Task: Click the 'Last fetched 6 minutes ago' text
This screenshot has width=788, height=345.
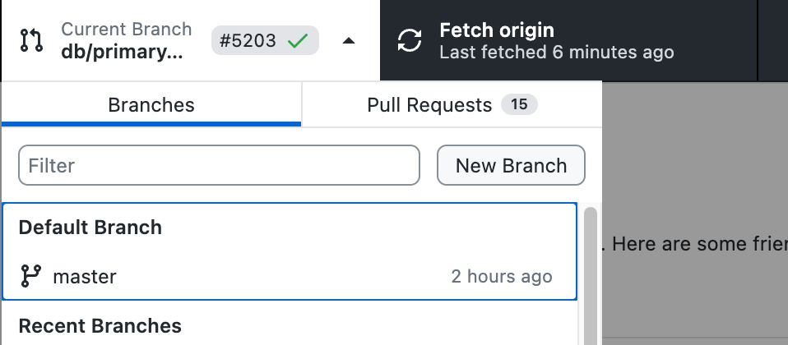Action: click(x=557, y=53)
